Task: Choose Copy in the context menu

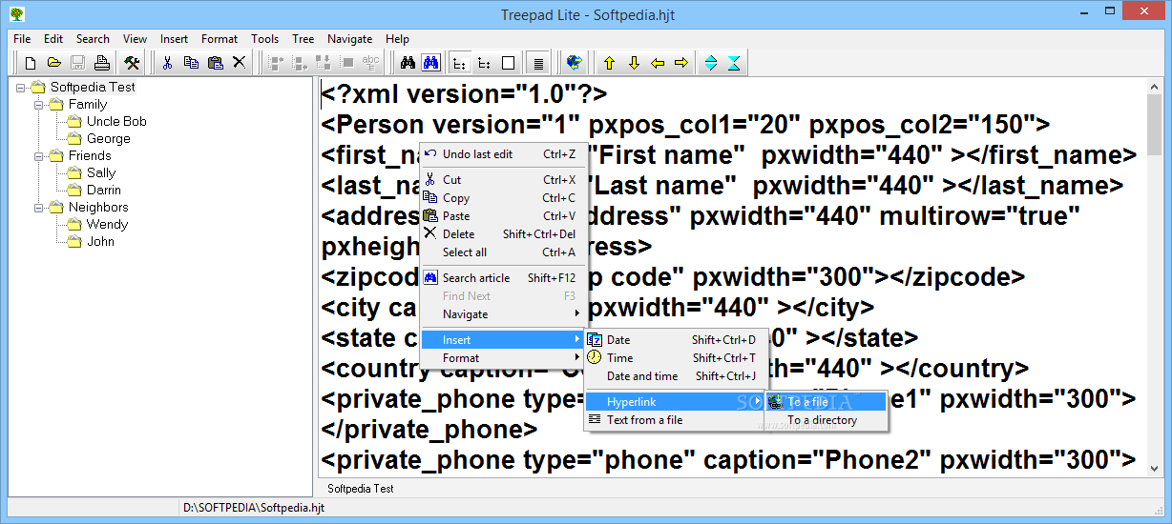Action: tap(502, 198)
